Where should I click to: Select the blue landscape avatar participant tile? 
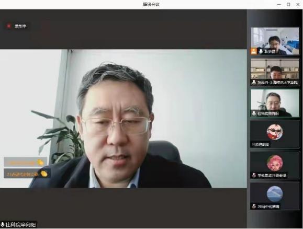[x=275, y=196]
